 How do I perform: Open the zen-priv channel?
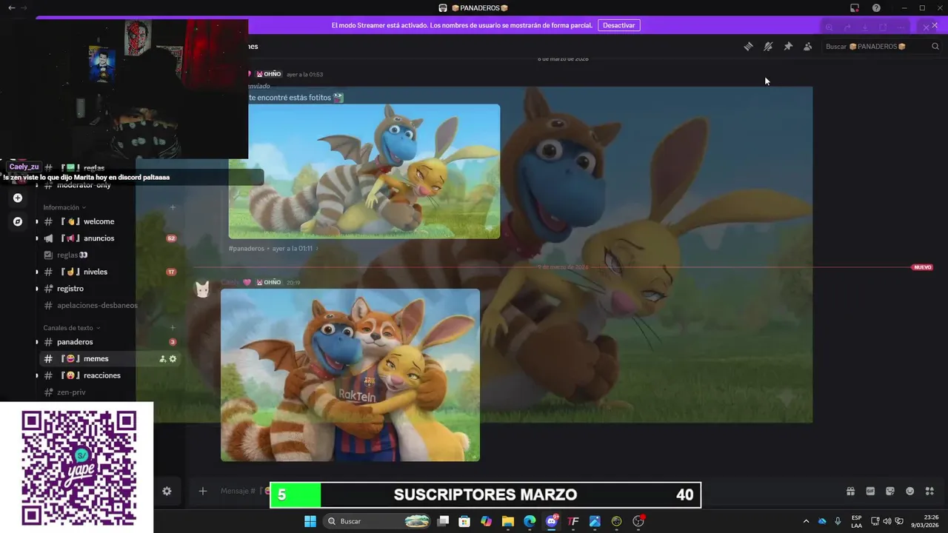110,392
